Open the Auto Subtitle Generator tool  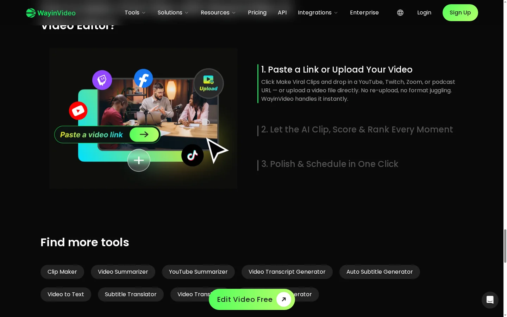380,272
